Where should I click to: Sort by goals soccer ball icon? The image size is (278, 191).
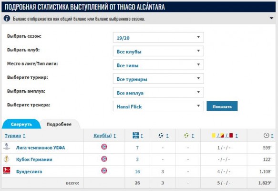click(161, 136)
